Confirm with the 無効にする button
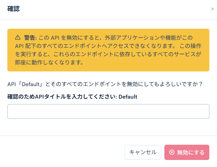Screen dimensions: 217x167 tap(187, 152)
